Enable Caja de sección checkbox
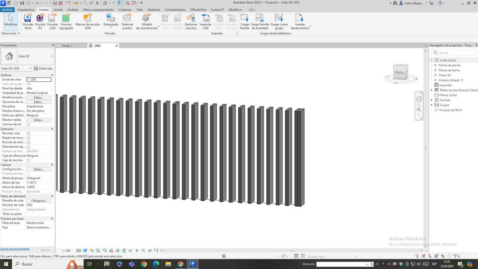Viewport: 478px width, 269px height. point(28,160)
